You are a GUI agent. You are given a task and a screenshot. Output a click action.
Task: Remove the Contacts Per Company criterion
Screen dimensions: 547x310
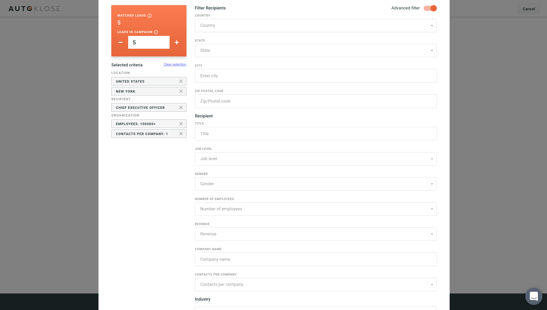click(x=181, y=134)
